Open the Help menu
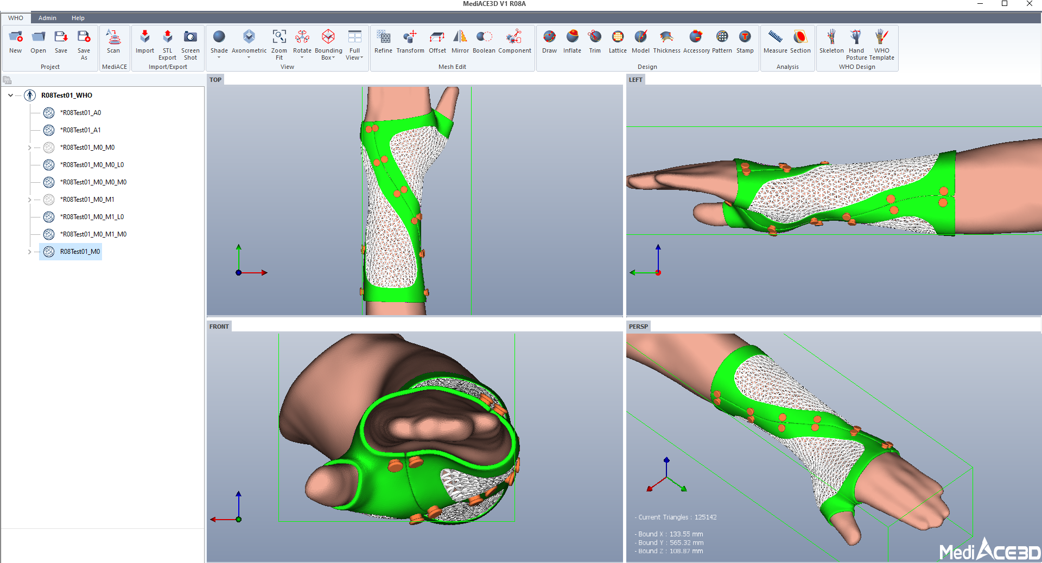The image size is (1042, 563). click(x=78, y=18)
